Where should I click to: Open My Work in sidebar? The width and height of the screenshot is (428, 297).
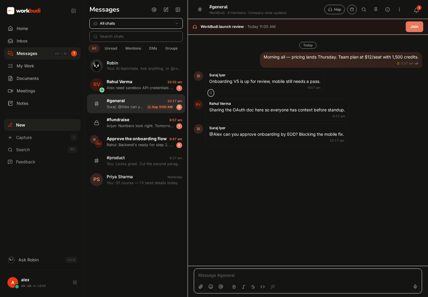(x=42, y=66)
